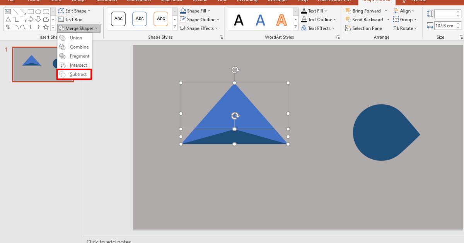Open the Developer ribbon tab
This screenshot has width=464, height=243.
click(277, 1)
